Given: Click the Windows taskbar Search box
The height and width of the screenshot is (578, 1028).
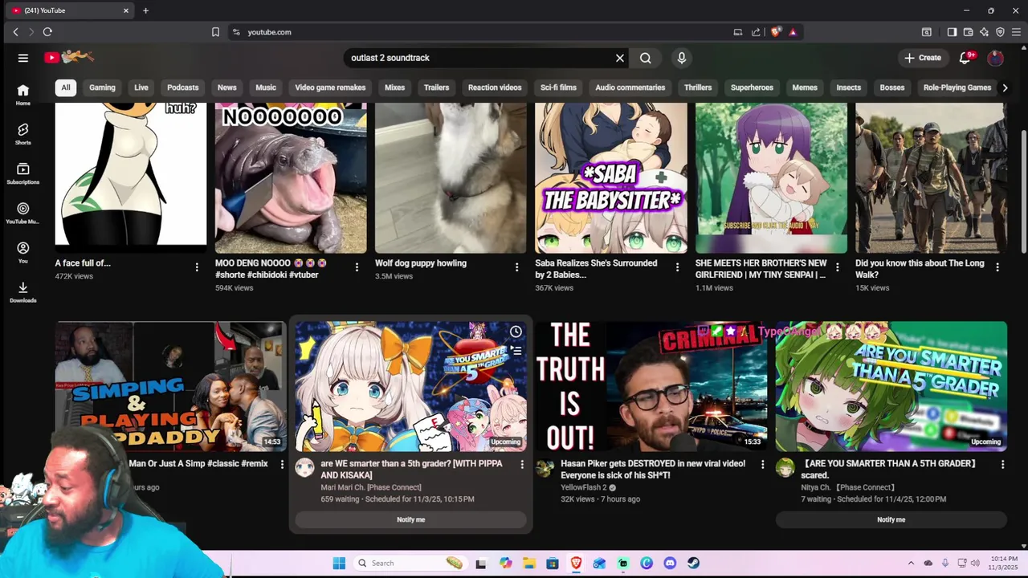Looking at the screenshot, I should 410,563.
